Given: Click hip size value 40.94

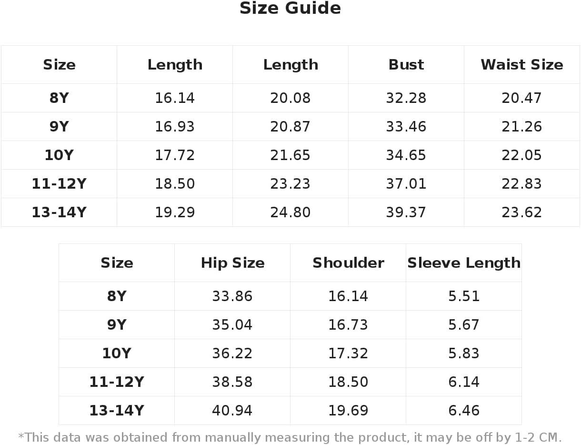Looking at the screenshot, I should click(x=232, y=411).
